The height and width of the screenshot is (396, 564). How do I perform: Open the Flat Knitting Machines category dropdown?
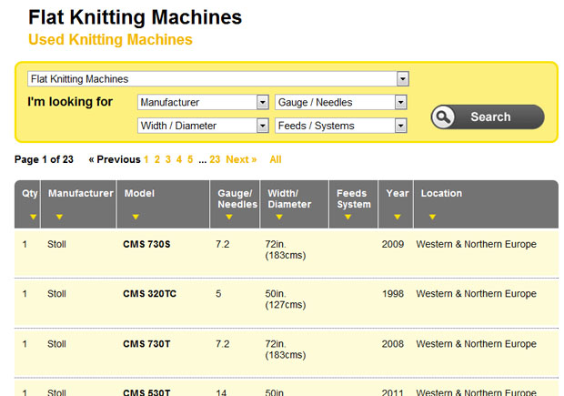click(x=218, y=79)
